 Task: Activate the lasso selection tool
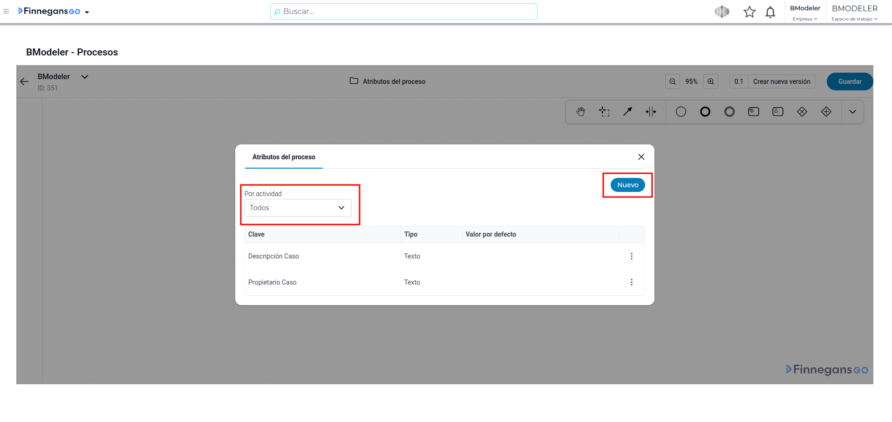(x=604, y=112)
